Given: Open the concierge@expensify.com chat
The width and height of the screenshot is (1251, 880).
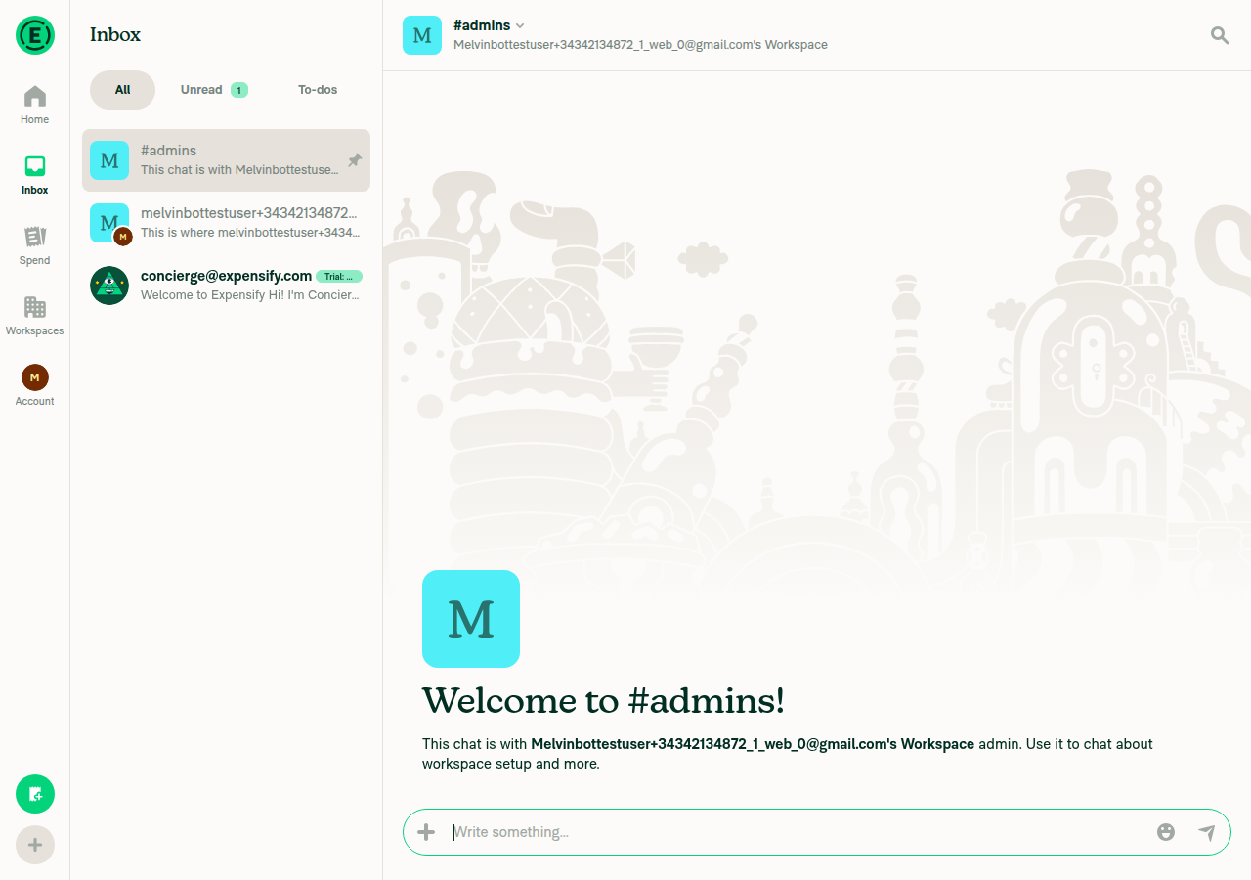Looking at the screenshot, I should pos(226,286).
